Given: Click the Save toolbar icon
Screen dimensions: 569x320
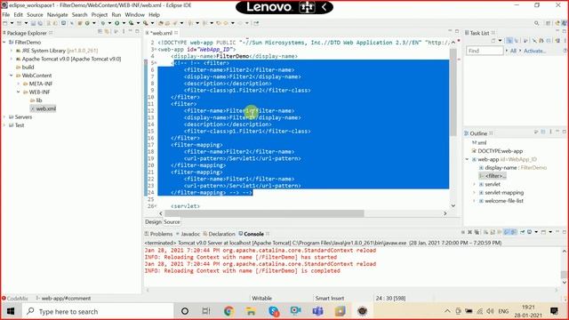Looking at the screenshot, I should click(x=33, y=23).
